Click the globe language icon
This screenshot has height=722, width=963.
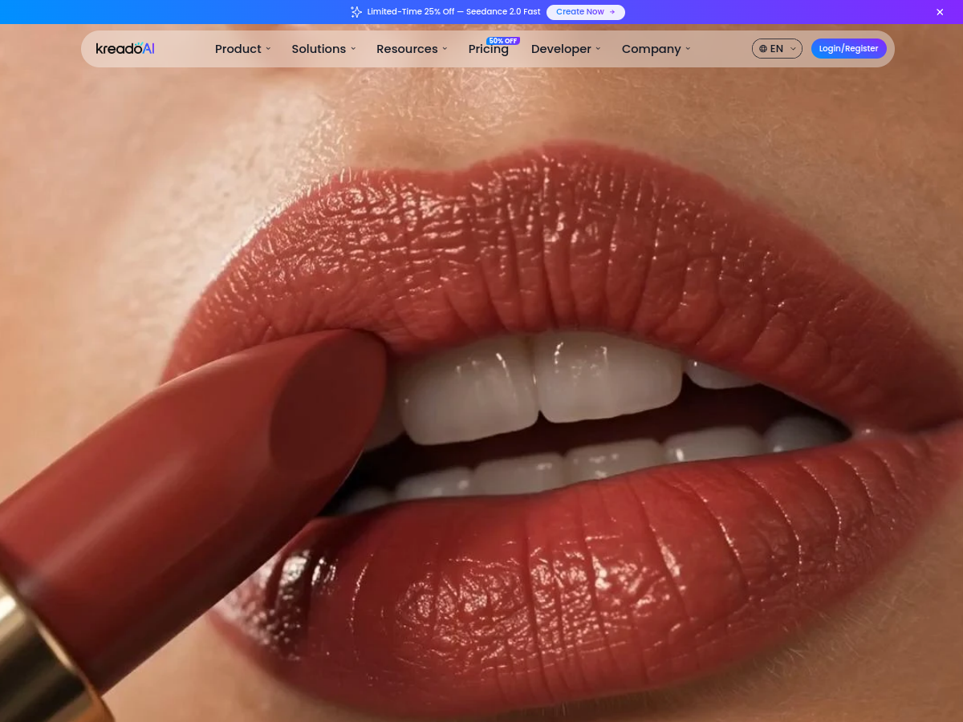763,49
